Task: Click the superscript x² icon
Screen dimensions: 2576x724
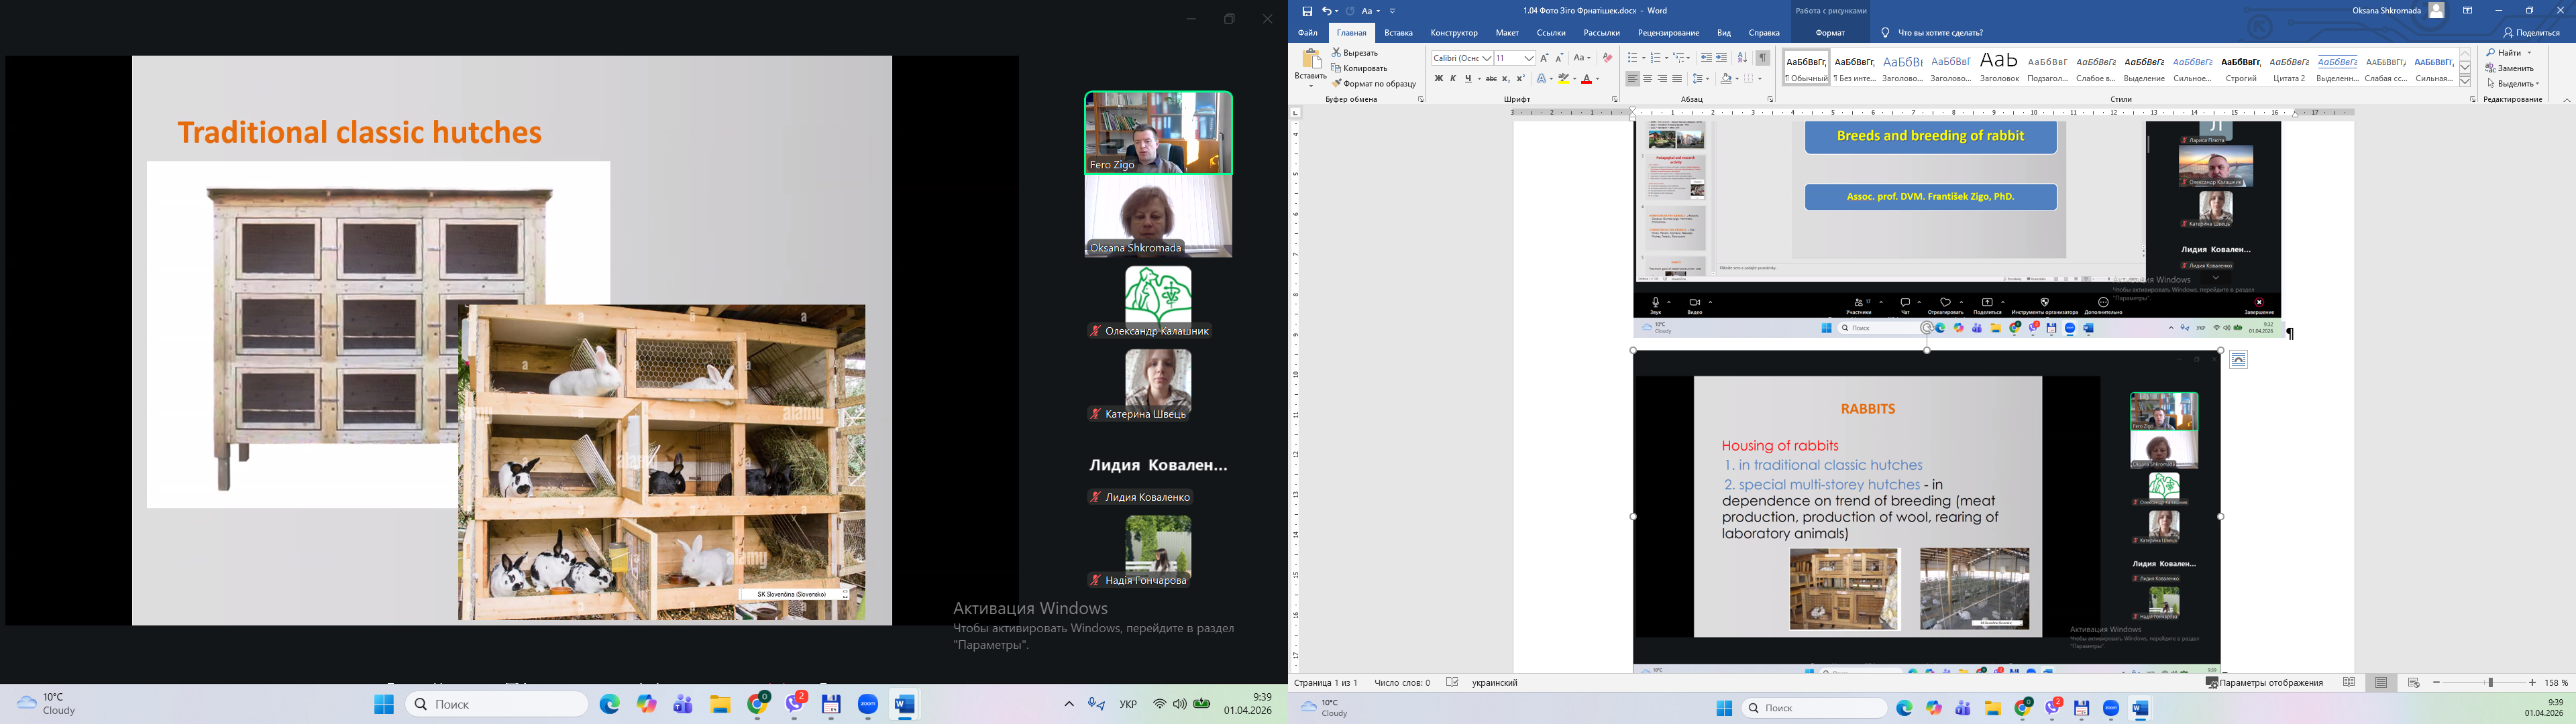Action: coord(1521,79)
